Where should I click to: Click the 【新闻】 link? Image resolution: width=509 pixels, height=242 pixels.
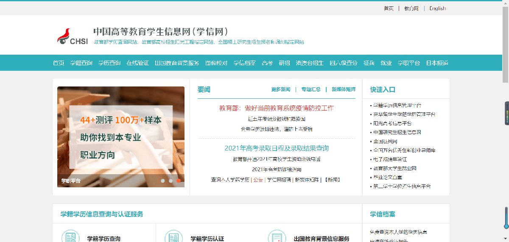tap(332, 180)
